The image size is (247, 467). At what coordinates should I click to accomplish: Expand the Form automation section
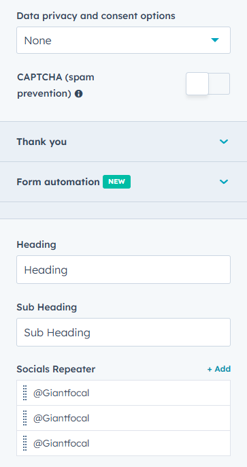pos(124,182)
